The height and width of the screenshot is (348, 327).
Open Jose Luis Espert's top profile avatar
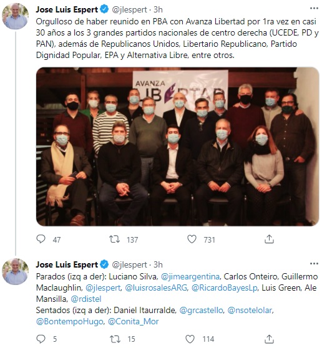pos(15,16)
